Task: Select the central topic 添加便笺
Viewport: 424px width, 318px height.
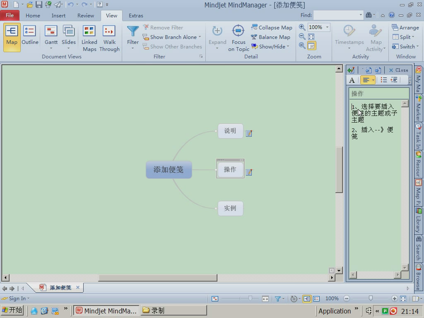Action: [169, 169]
